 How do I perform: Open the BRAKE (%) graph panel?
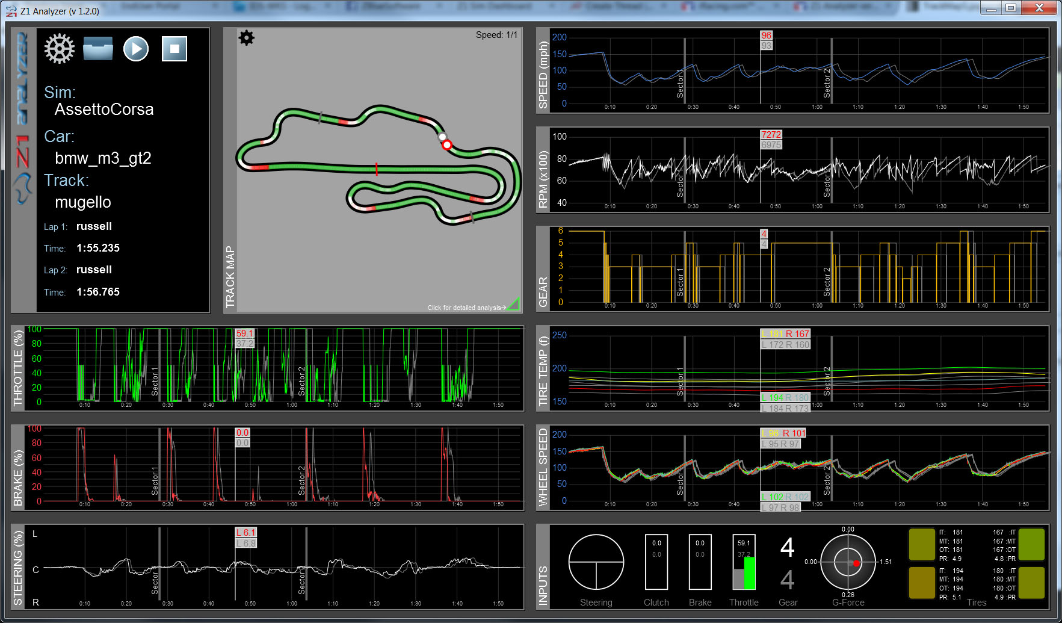[268, 468]
